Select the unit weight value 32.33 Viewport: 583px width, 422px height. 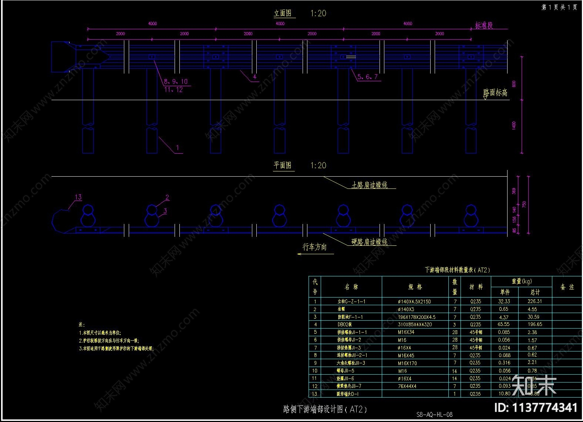coord(504,301)
